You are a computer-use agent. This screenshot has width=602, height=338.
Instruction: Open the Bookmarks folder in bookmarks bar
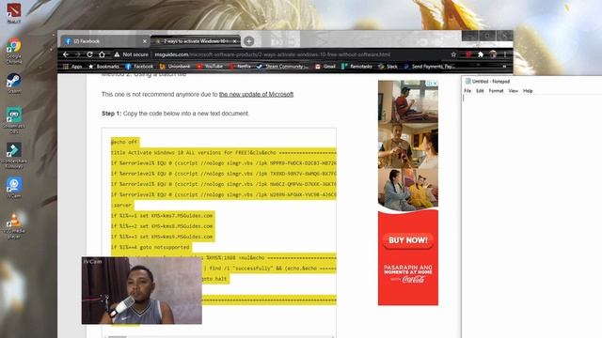coord(103,67)
